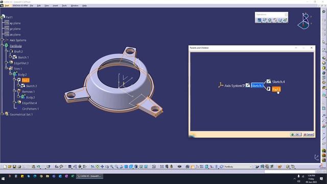Open the View menu
The height and width of the screenshot is (184, 327).
pos(46,6)
